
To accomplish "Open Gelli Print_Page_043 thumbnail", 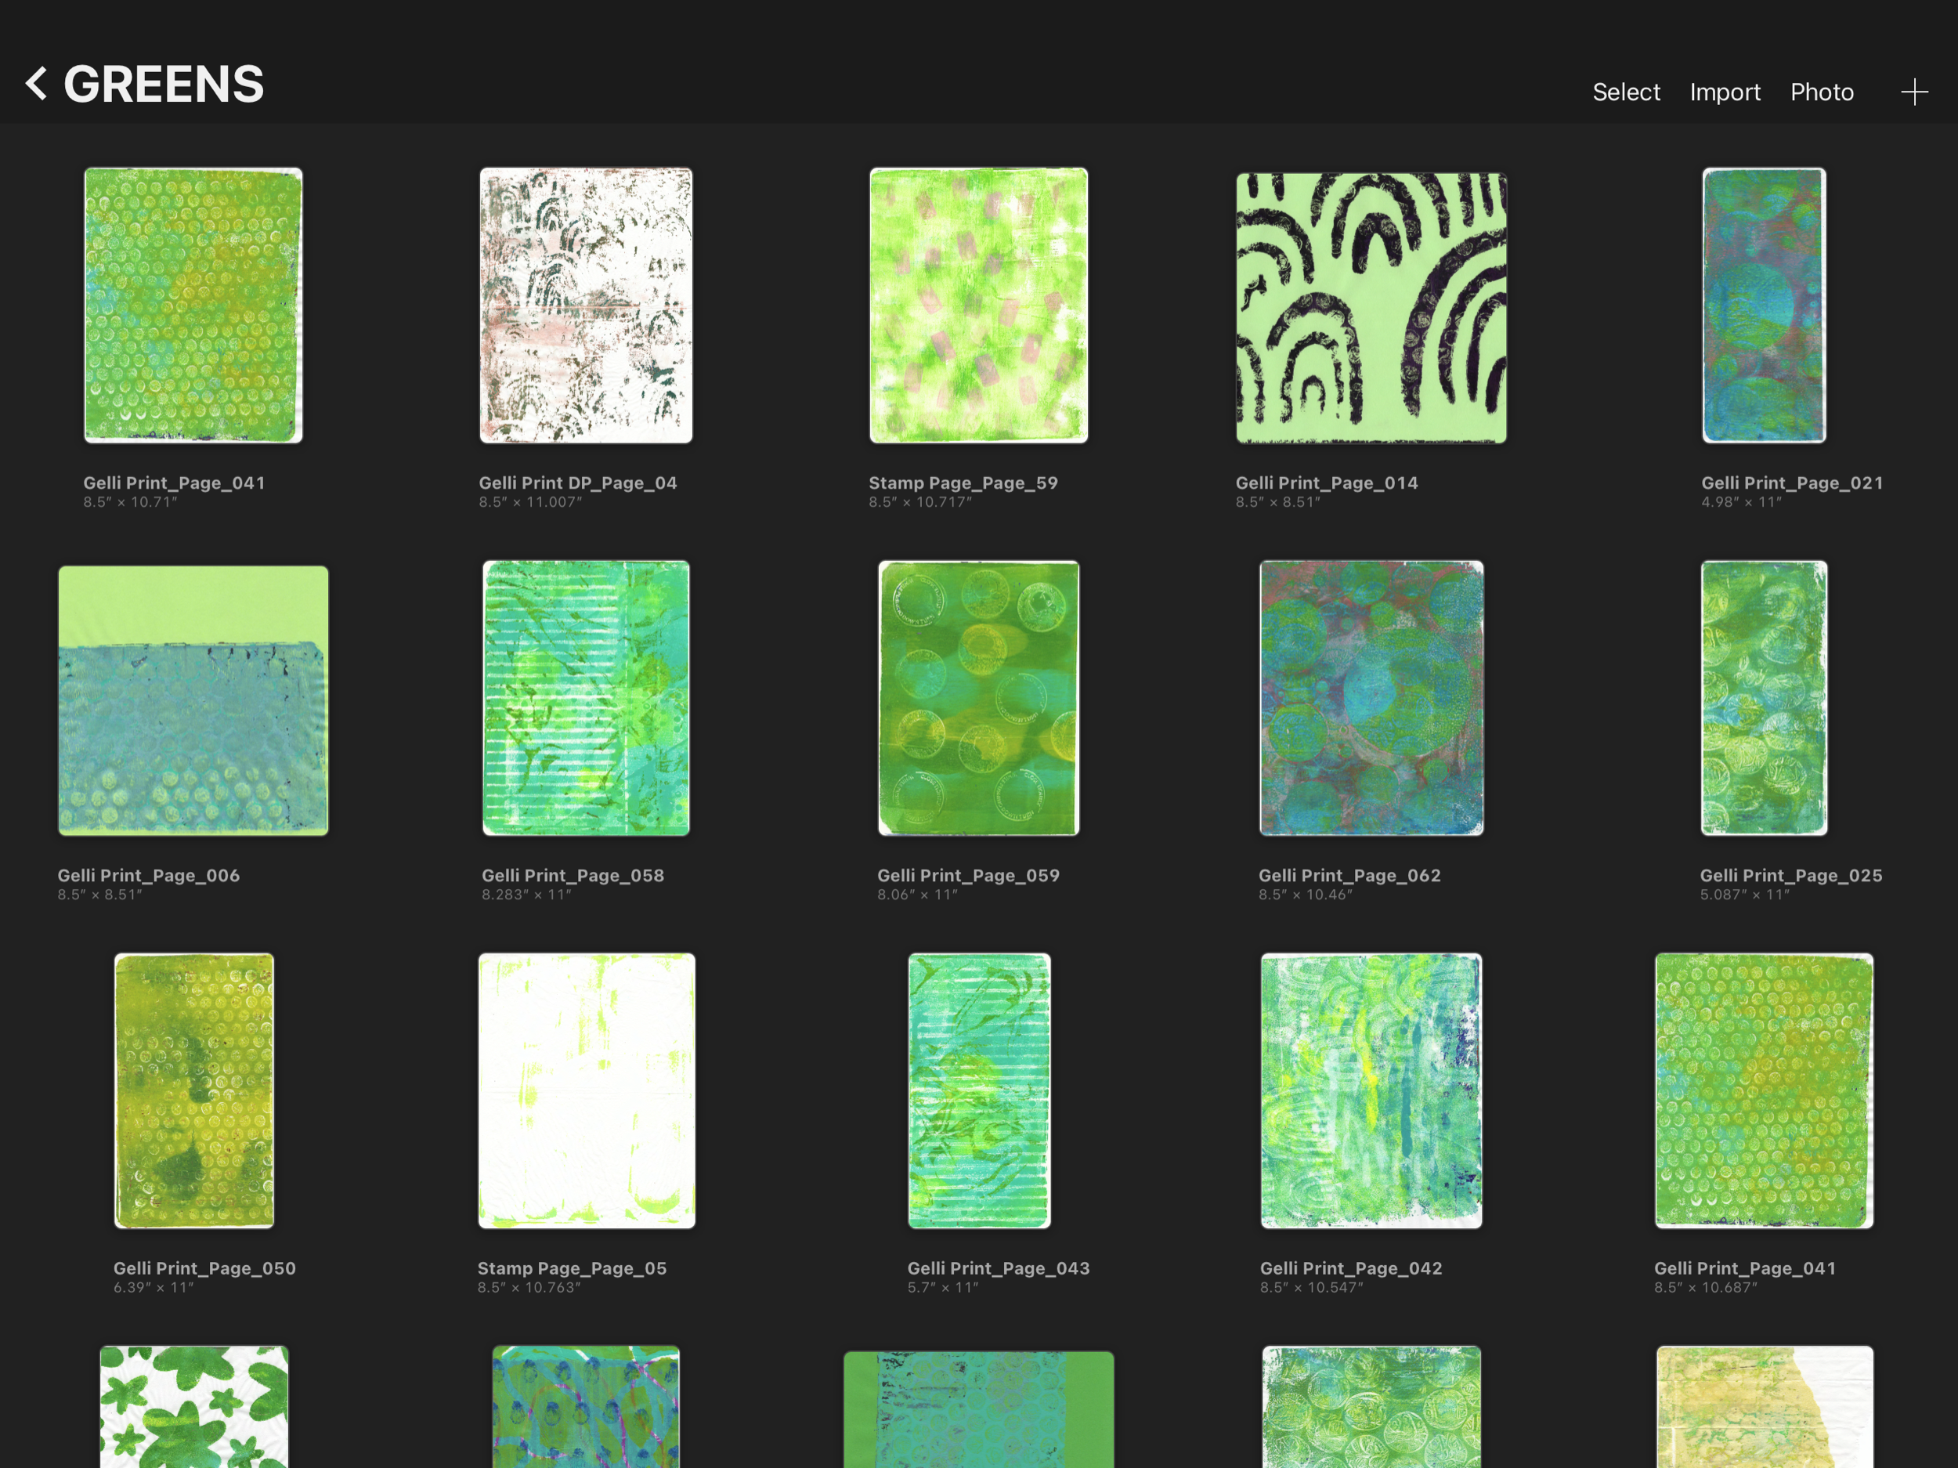I will pyautogui.click(x=978, y=1090).
